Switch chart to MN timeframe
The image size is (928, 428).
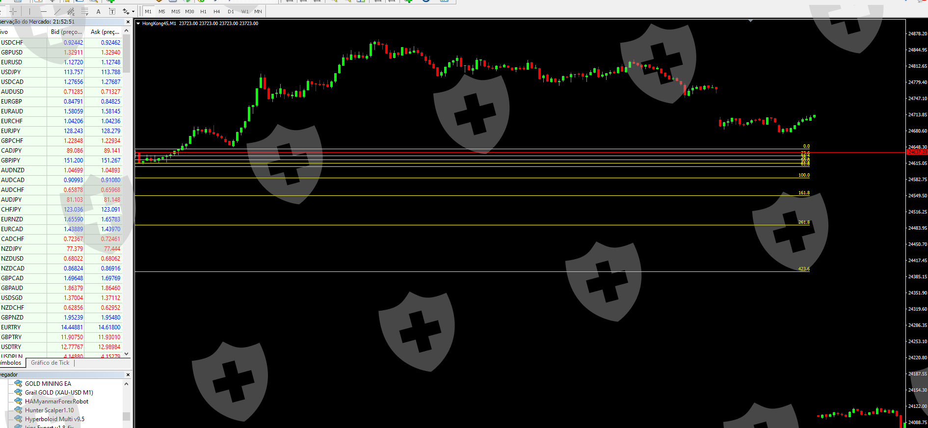coord(258,11)
